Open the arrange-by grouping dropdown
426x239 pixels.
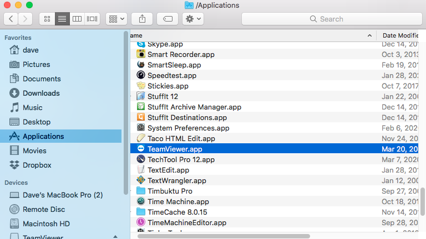tap(116, 19)
